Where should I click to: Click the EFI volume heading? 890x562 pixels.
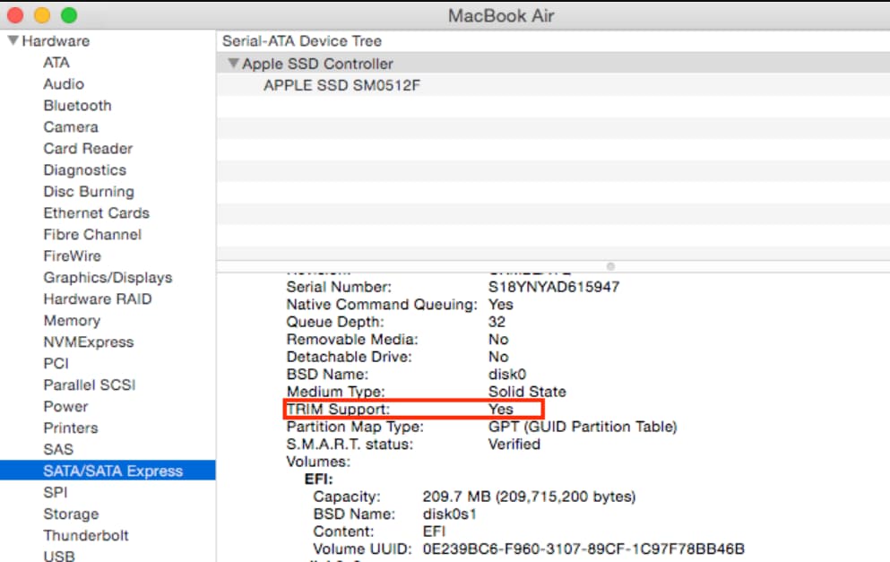pyautogui.click(x=319, y=480)
